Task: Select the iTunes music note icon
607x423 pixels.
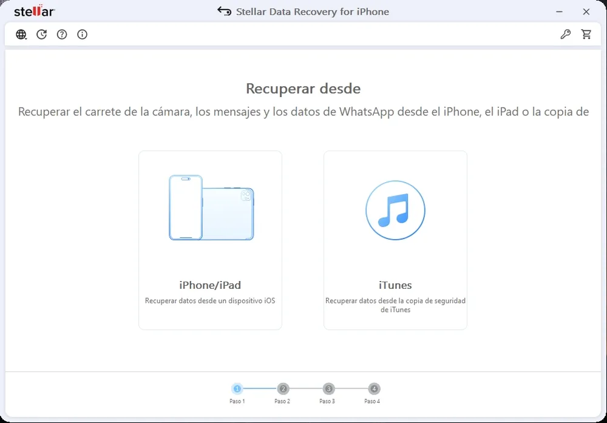Action: tap(395, 210)
